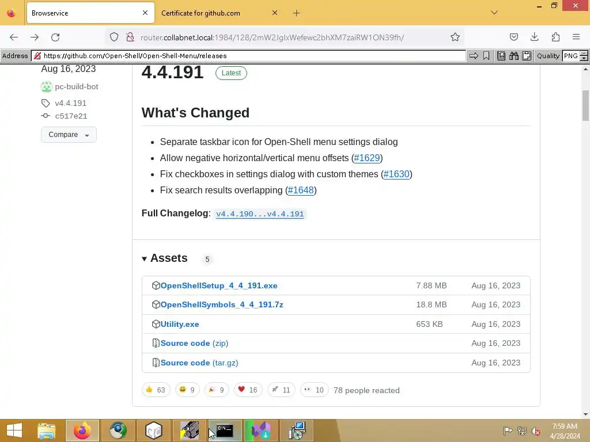Screen dimensions: 590x442
Task: Open the command prompt taskbar icon
Action: point(225,430)
